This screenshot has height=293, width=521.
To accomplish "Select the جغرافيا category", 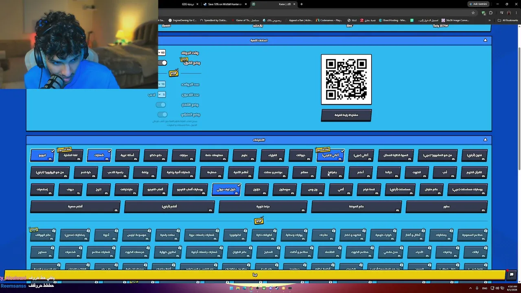I will [x=332, y=172].
